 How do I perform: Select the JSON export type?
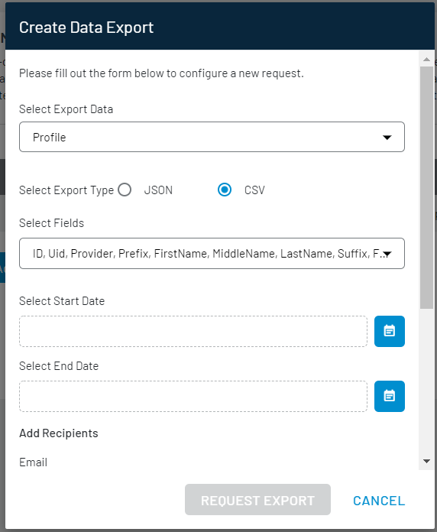coord(125,190)
